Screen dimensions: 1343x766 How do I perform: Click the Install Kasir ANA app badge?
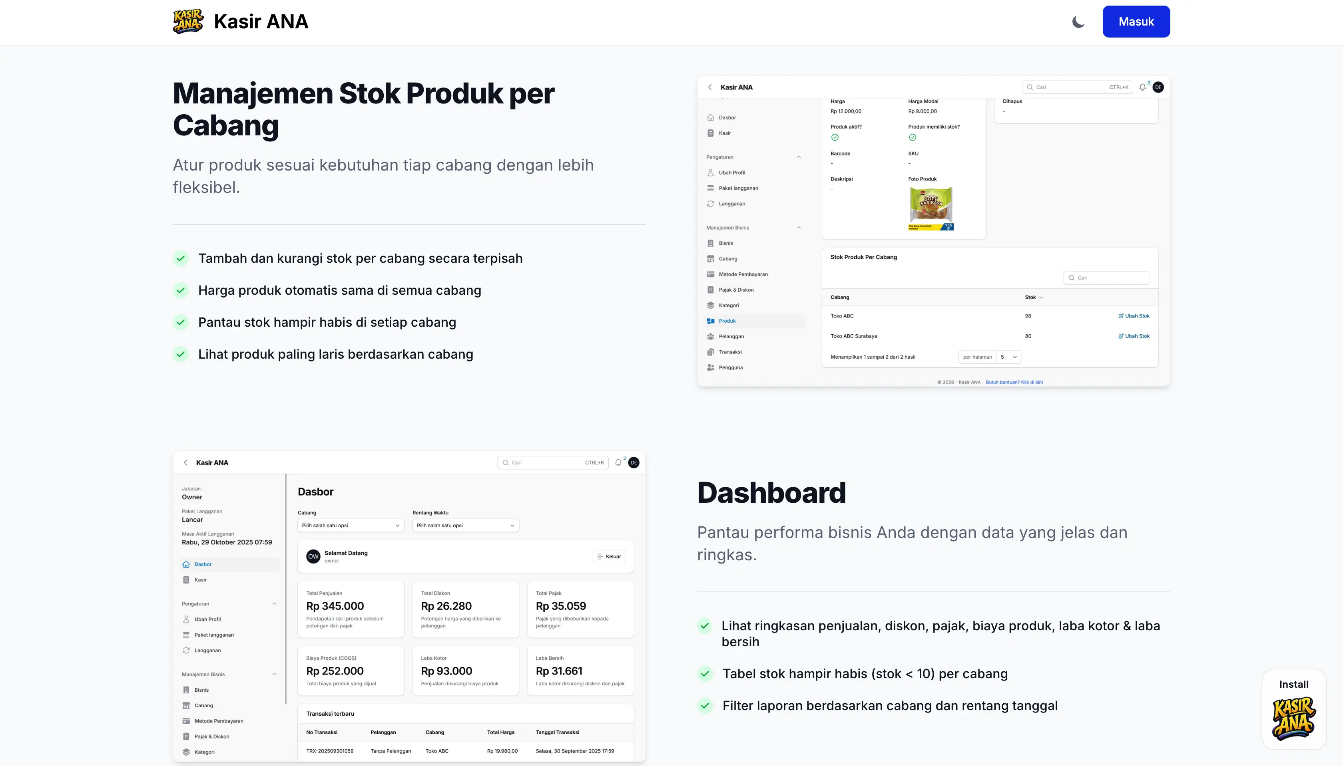coord(1293,709)
